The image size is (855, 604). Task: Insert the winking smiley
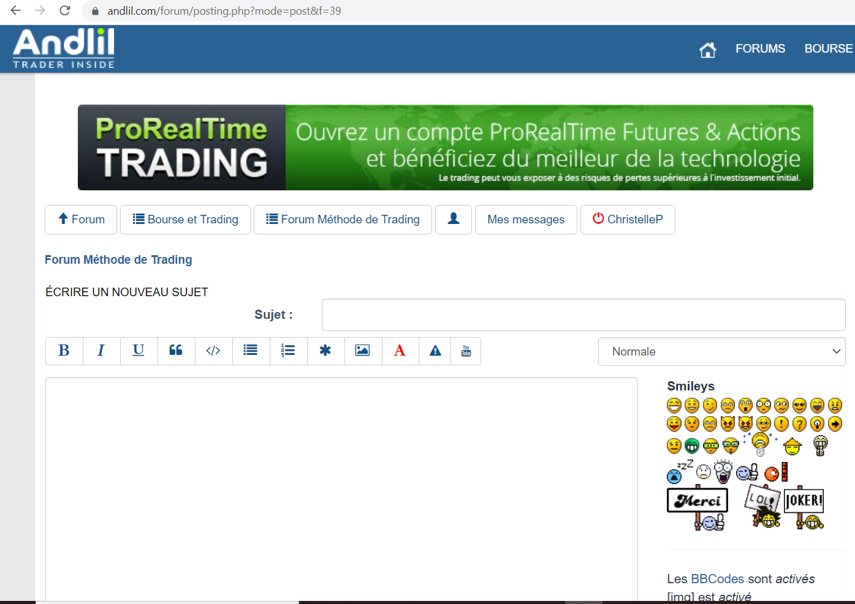click(x=710, y=406)
